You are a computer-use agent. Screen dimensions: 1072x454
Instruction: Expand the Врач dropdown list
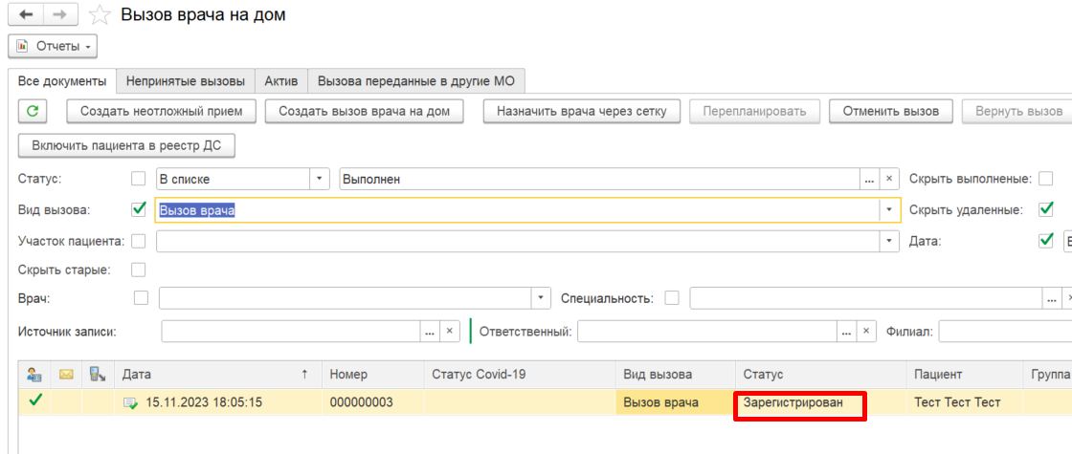pos(542,299)
